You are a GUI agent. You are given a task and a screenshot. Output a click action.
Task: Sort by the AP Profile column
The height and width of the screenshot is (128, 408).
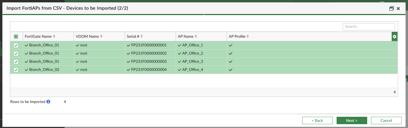coord(239,36)
